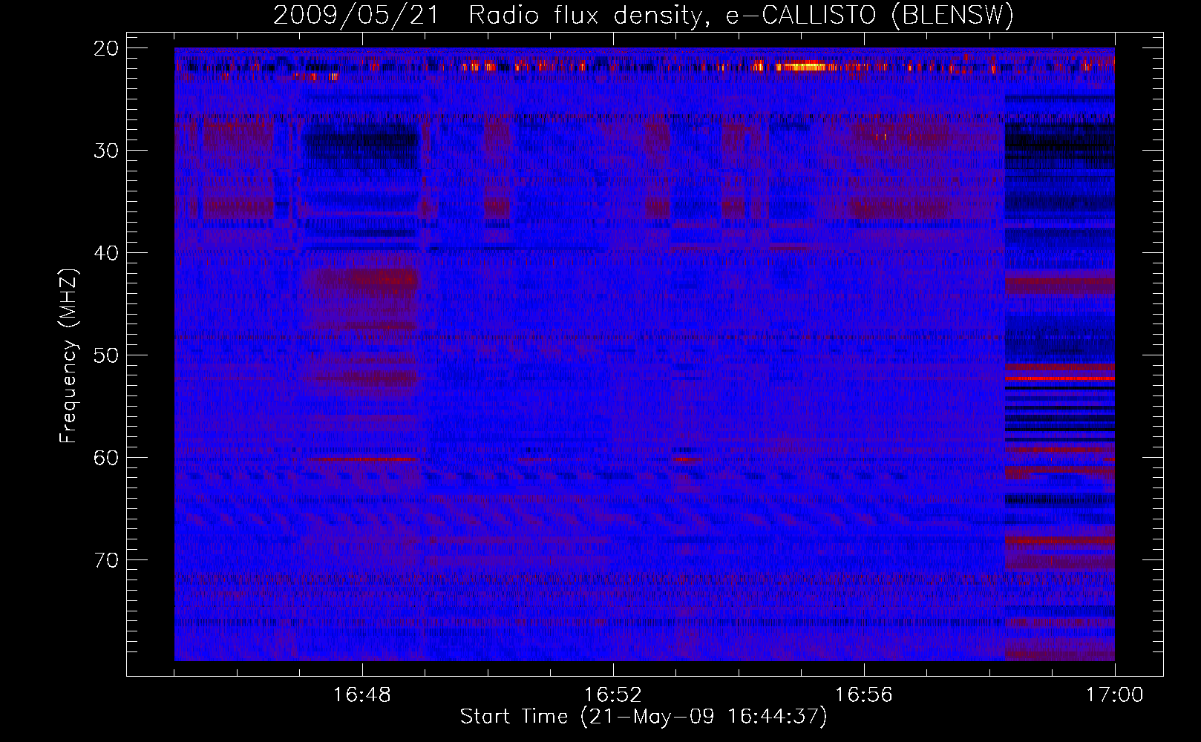Click the Start Time axis label
Screen dimensions: 1201x742
click(x=644, y=717)
